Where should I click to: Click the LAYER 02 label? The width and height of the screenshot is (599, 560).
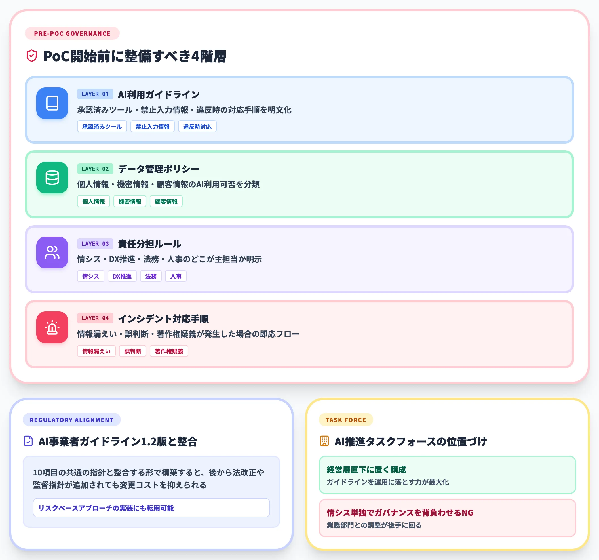click(95, 169)
